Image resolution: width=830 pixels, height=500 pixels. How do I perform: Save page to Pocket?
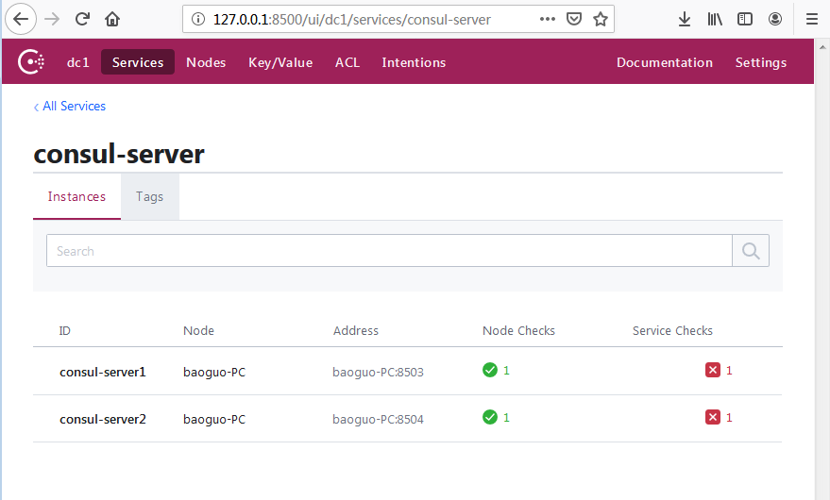574,19
